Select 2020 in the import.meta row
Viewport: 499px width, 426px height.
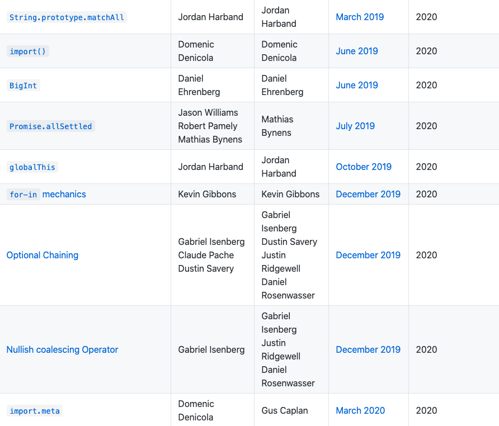click(426, 411)
